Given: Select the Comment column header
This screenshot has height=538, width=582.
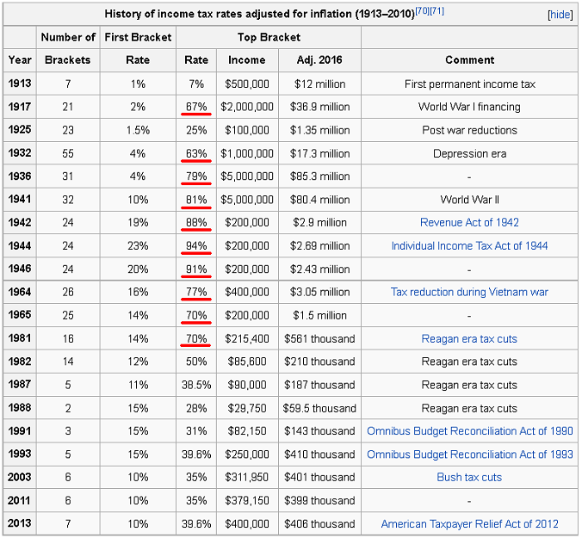Looking at the screenshot, I should click(469, 60).
